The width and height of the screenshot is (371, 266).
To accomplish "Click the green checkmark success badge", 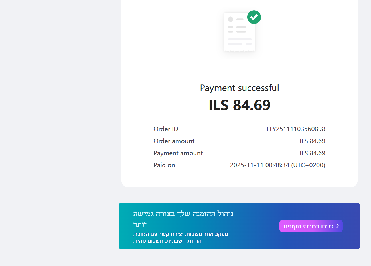I will pyautogui.click(x=254, y=17).
